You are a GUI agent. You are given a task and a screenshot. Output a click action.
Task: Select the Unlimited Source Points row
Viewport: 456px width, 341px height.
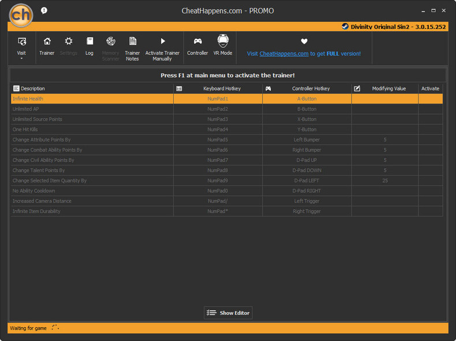[x=227, y=119]
